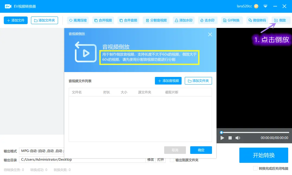Open 添加水印 tool

click(184, 20)
